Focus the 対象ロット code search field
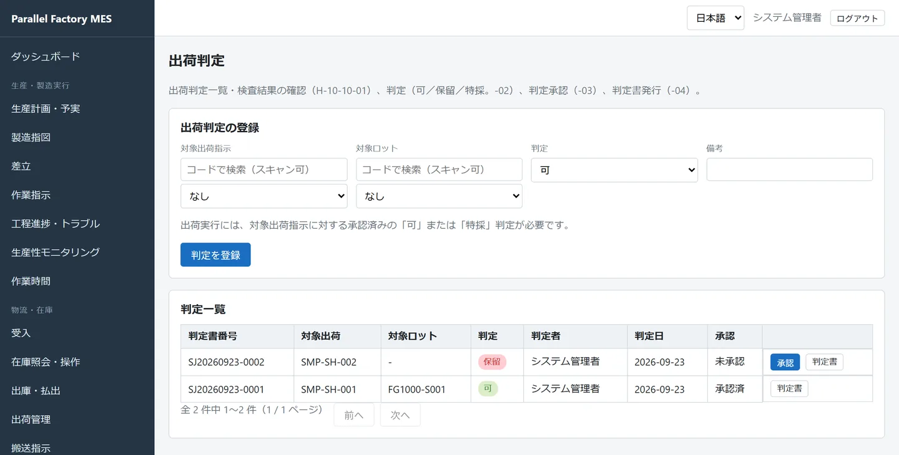This screenshot has height=455, width=899. coord(440,170)
